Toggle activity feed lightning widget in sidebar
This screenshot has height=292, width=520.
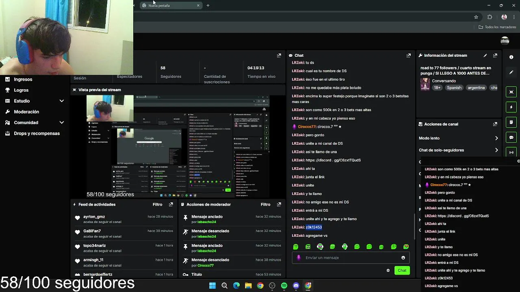(511, 107)
